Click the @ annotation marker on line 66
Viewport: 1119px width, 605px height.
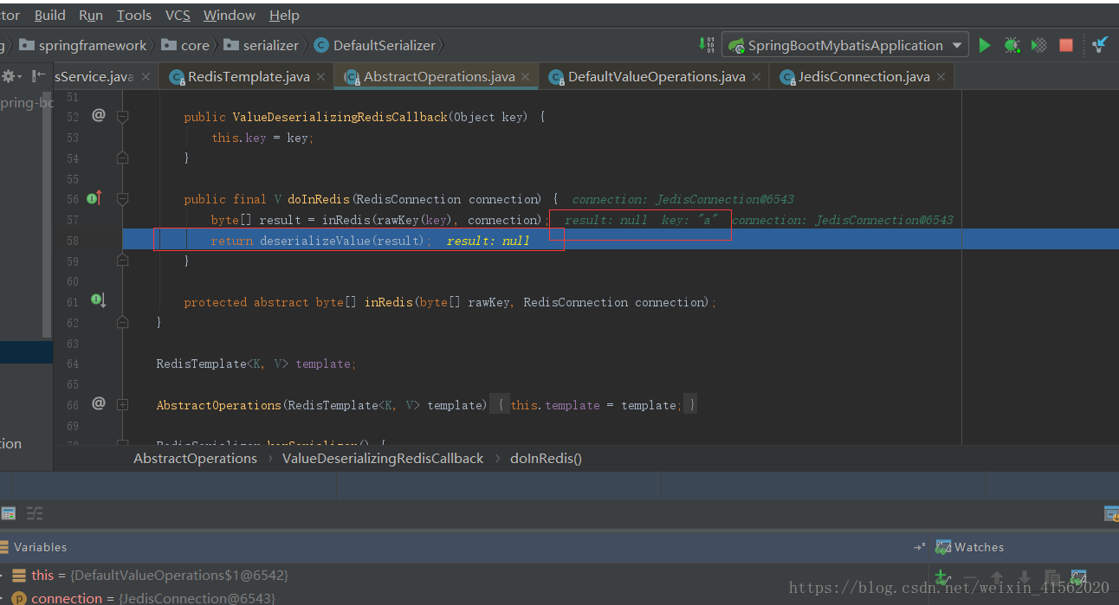(x=98, y=403)
